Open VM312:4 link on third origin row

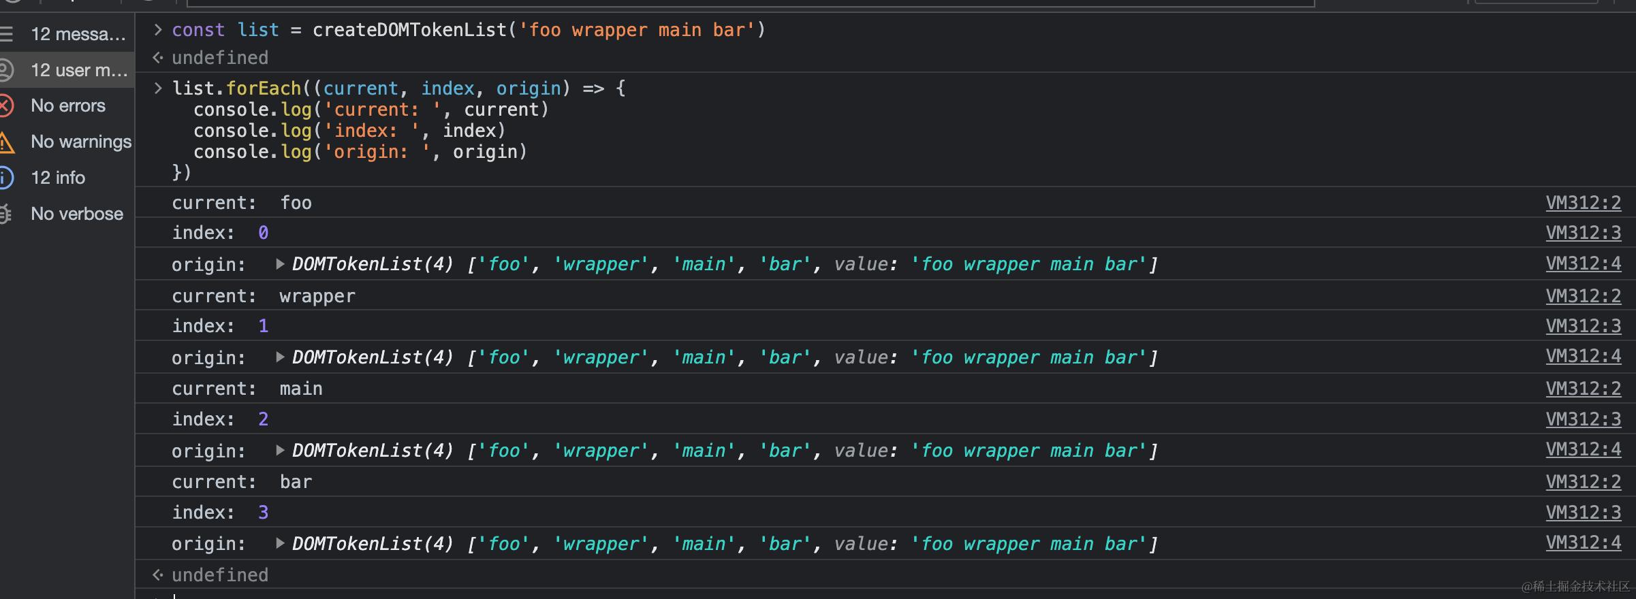[1583, 449]
